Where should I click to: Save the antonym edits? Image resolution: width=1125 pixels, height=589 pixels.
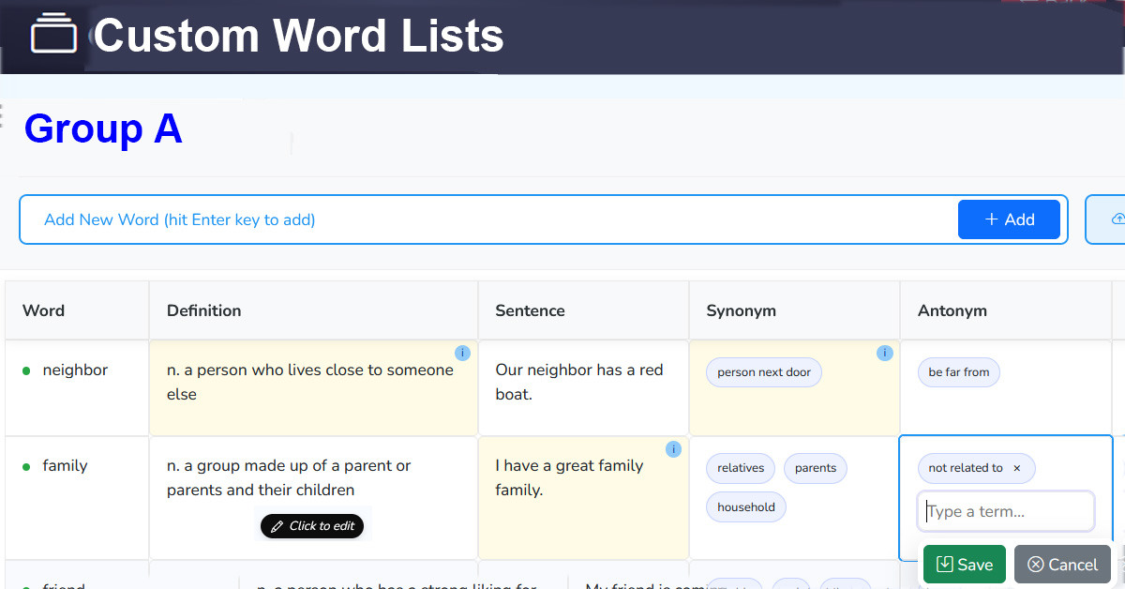964,565
